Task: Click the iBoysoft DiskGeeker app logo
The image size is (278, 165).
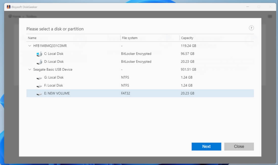Action: (x=9, y=7)
